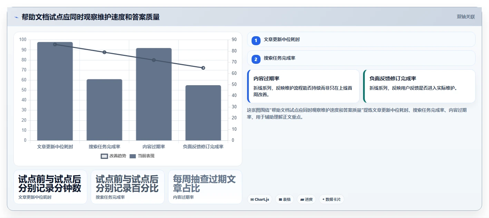Click x-axis label 负面反馈修订完成率
This screenshot has width=489, height=218.
click(203, 147)
